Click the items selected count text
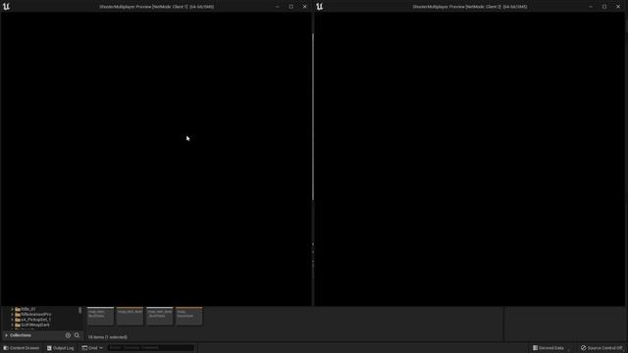The width and height of the screenshot is (628, 353). [x=107, y=337]
